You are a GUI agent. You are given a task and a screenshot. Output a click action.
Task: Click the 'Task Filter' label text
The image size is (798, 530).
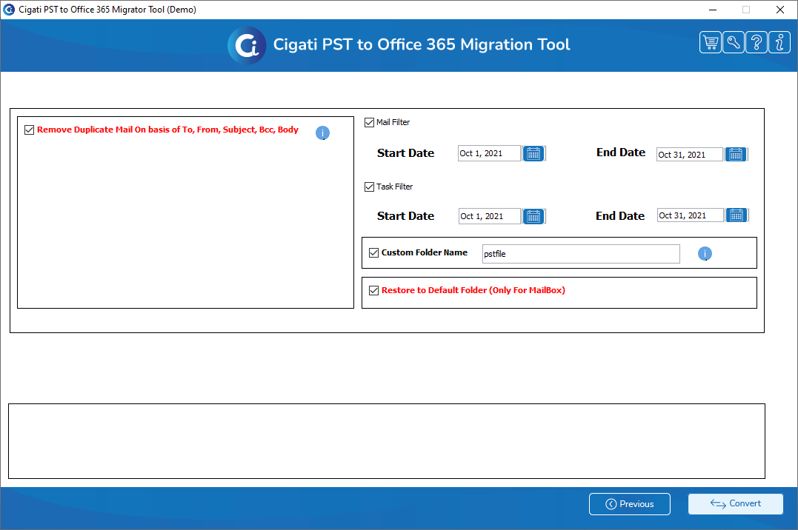(x=394, y=187)
